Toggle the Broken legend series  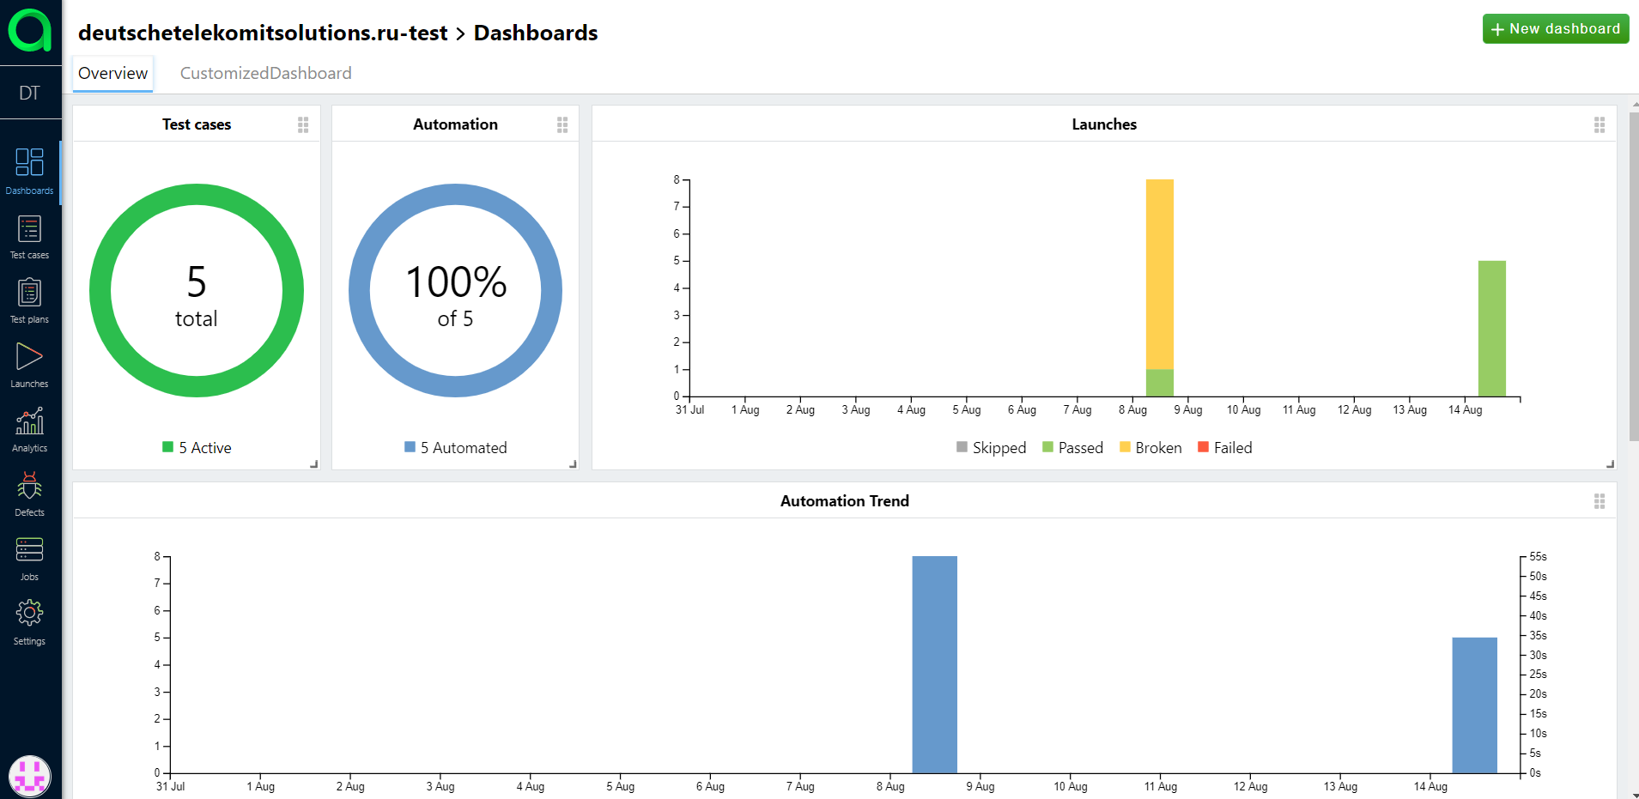tap(1151, 448)
